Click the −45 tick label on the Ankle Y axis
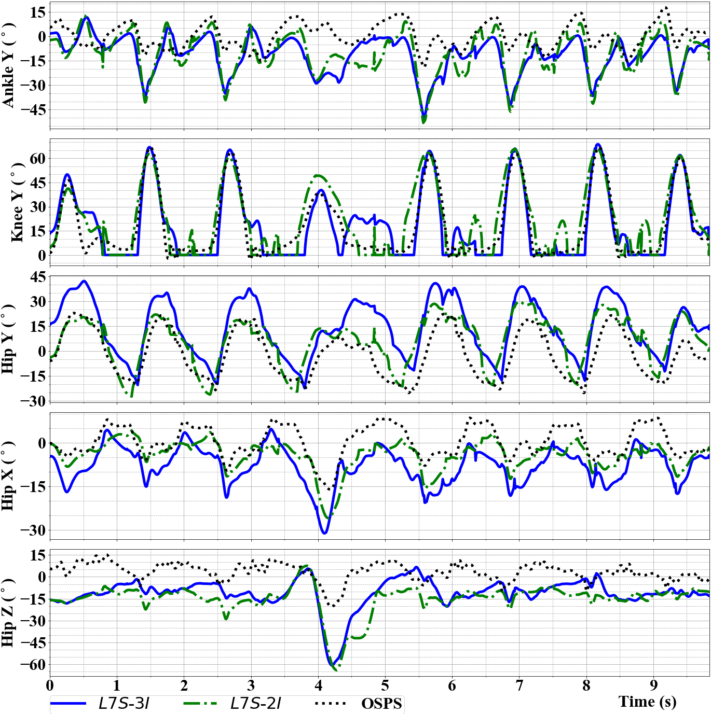 [33, 110]
